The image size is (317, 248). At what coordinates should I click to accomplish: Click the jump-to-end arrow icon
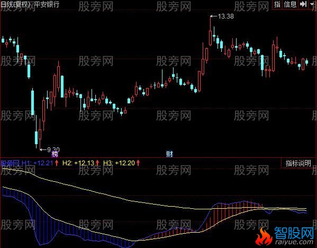303,4
